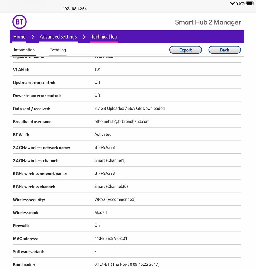The height and width of the screenshot is (269, 256).
Task: Open the Event log tab
Action: coord(58,50)
